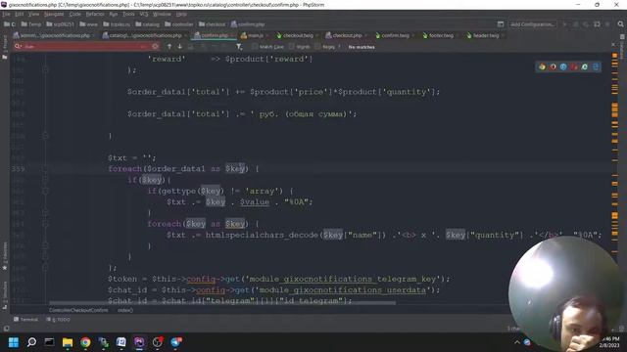627x352 pixels.
Task: Collapse the if($key) code block
Action: pyautogui.click(x=45, y=180)
